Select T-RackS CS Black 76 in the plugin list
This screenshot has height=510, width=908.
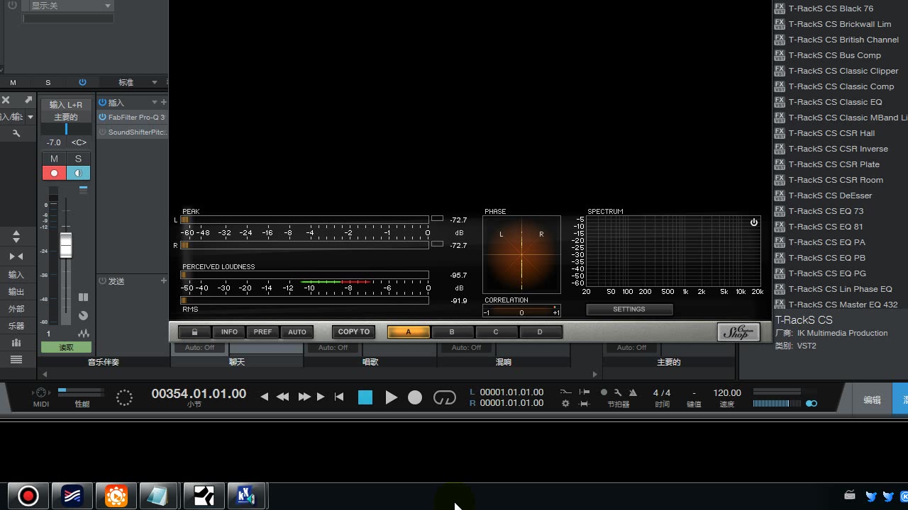coord(831,8)
